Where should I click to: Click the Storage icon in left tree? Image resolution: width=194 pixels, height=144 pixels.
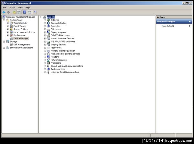8,42
